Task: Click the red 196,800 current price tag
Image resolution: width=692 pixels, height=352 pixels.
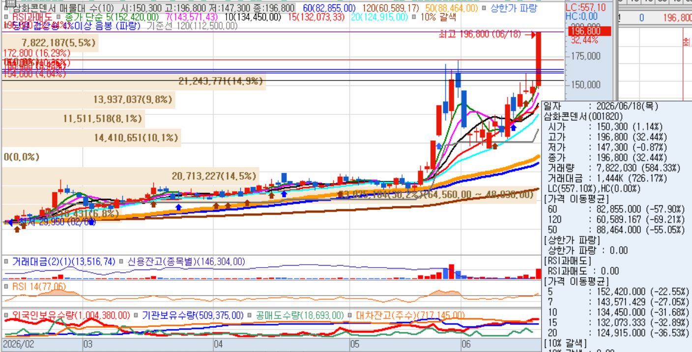Action: click(x=590, y=31)
